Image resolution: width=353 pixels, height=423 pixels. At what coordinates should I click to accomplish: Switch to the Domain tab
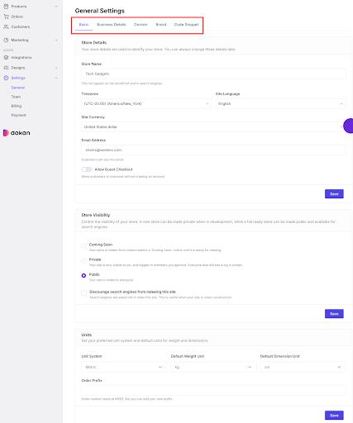[x=141, y=25]
